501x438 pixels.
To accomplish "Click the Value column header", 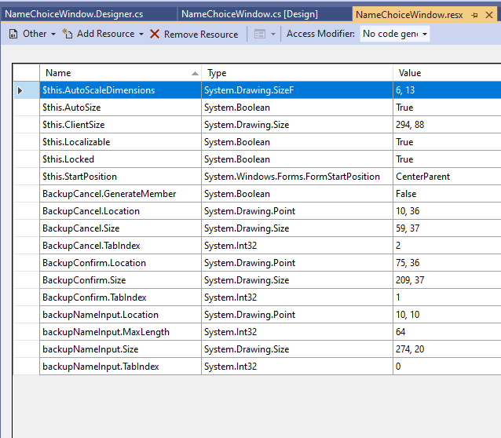I will click(447, 73).
